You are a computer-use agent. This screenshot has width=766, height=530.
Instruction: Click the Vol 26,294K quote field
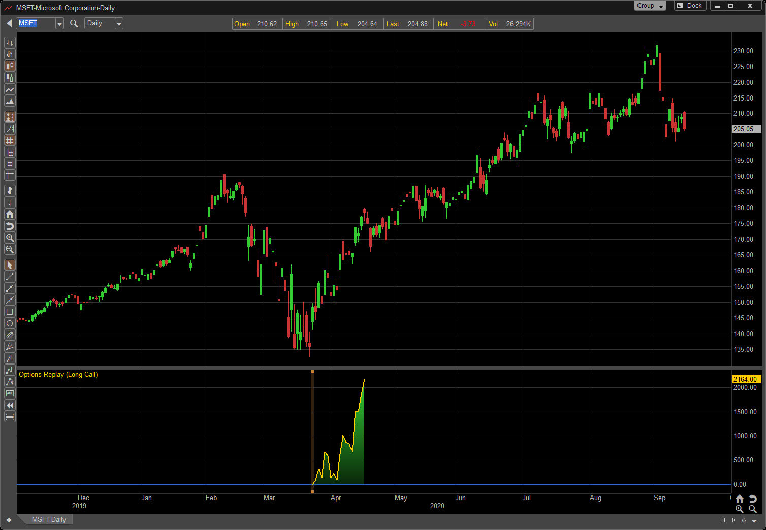point(509,24)
